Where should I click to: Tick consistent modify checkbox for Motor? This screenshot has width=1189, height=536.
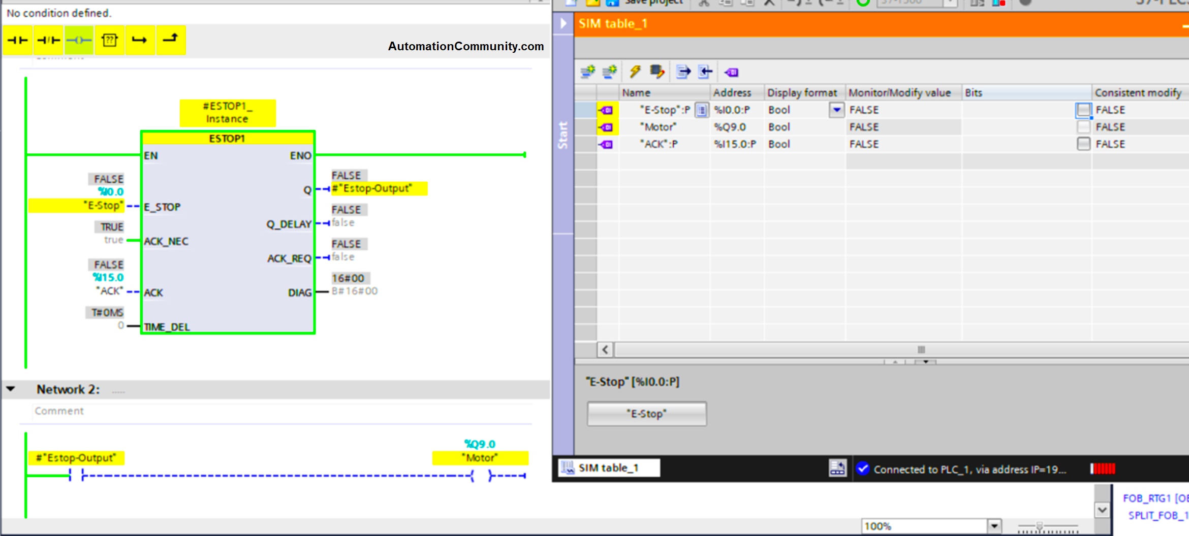(x=1083, y=127)
